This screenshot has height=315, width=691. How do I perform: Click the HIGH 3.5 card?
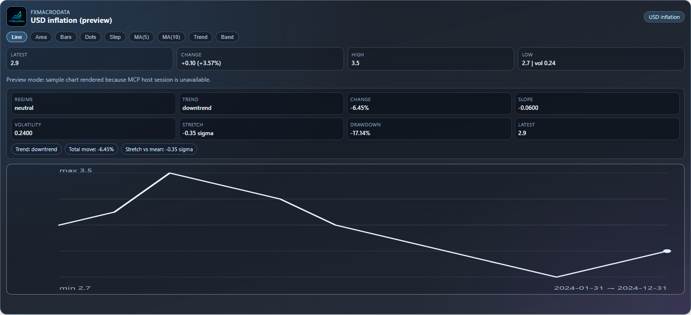431,59
